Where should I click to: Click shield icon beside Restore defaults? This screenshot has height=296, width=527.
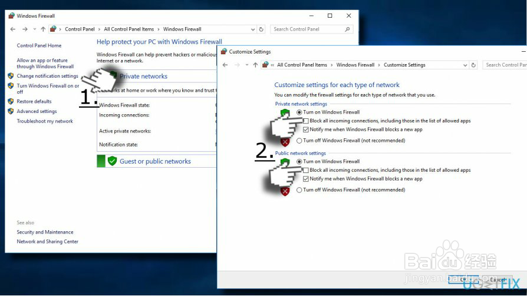tap(11, 101)
